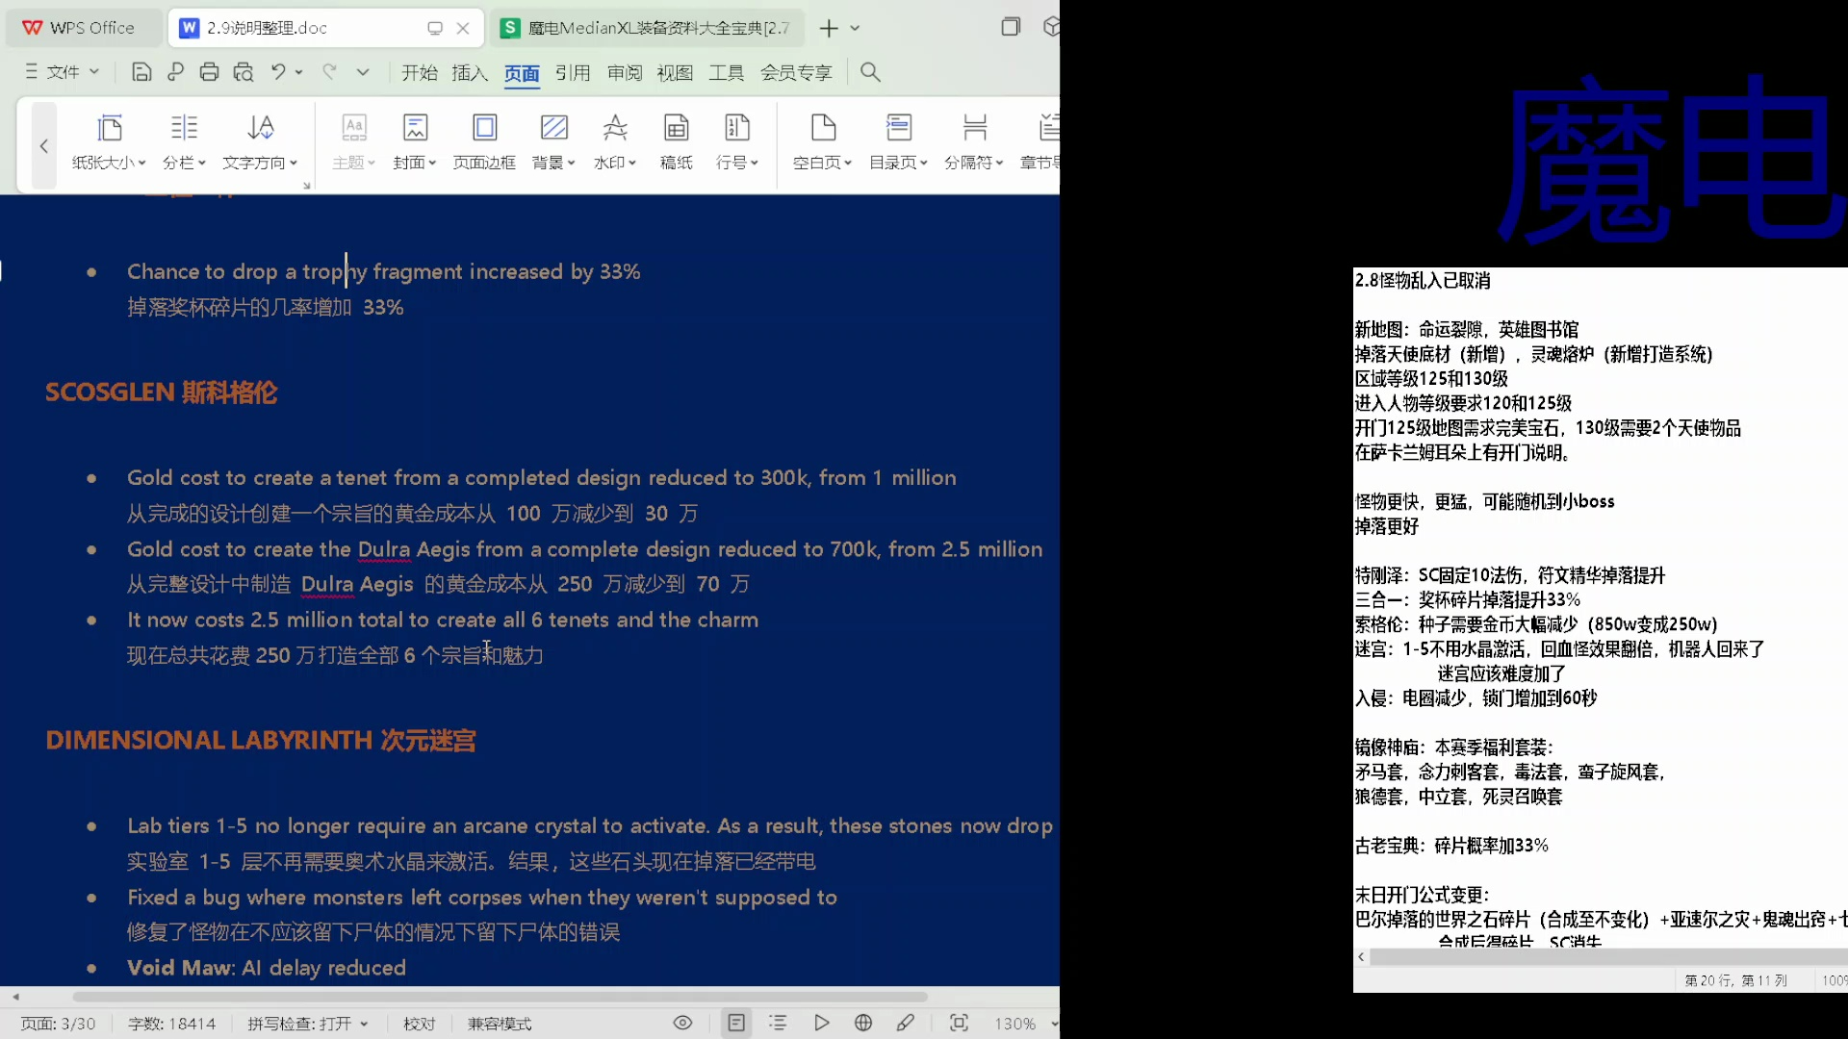Viewport: 1848px width, 1039px height.
Task: Click the DIMENSIONAL LABYRINTH 次元迷宫 heading
Action: click(261, 741)
